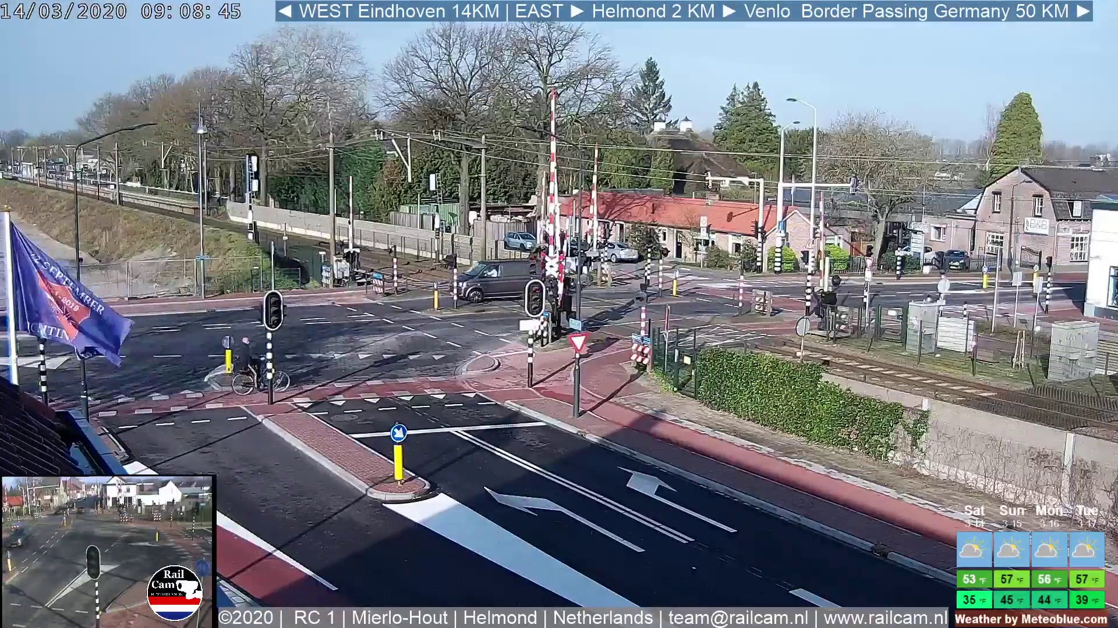Click the arrow before Venlo in the header

(x=729, y=11)
